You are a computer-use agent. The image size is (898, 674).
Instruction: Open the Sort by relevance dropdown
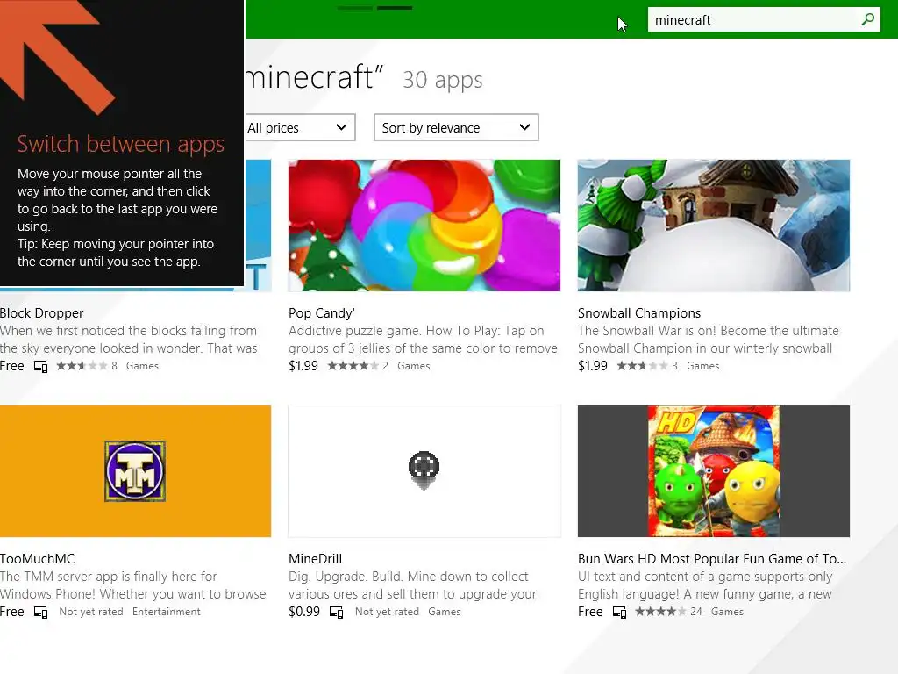click(456, 128)
